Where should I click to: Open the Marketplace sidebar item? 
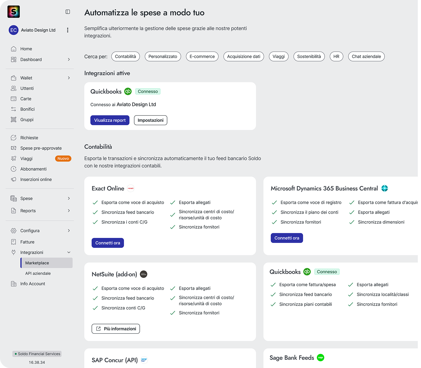pyautogui.click(x=37, y=263)
